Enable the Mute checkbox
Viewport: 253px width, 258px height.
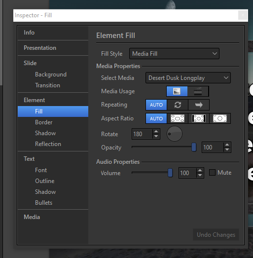pyautogui.click(x=212, y=173)
